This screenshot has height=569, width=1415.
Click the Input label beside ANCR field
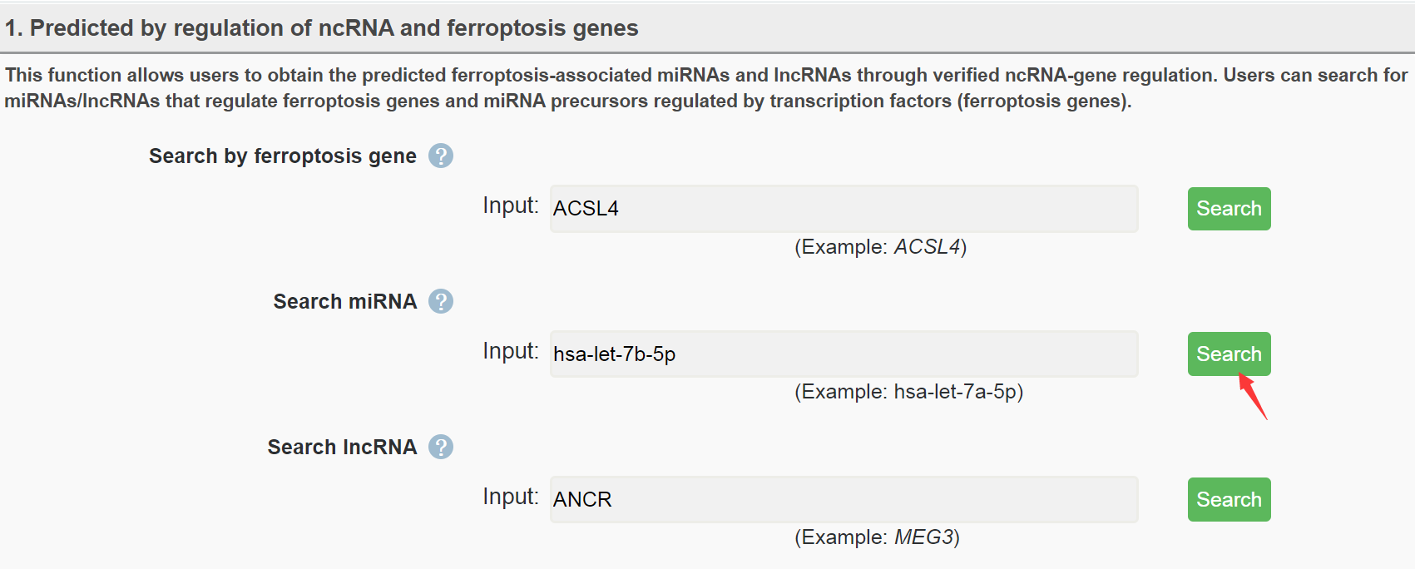point(511,497)
